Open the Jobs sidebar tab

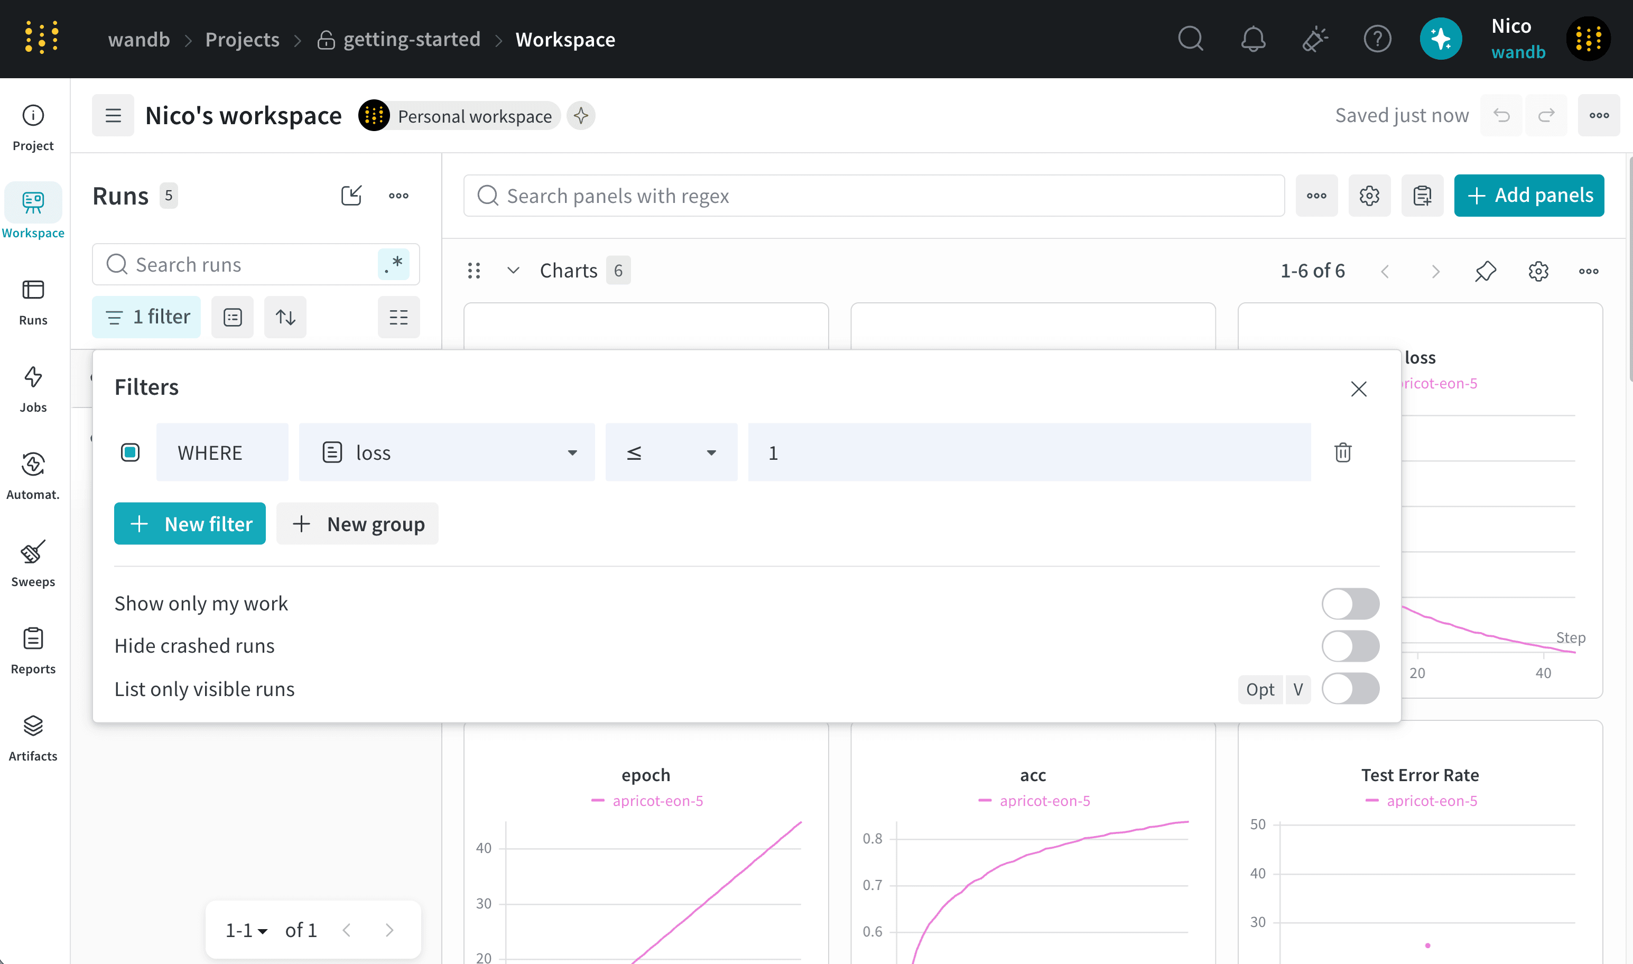coord(33,389)
